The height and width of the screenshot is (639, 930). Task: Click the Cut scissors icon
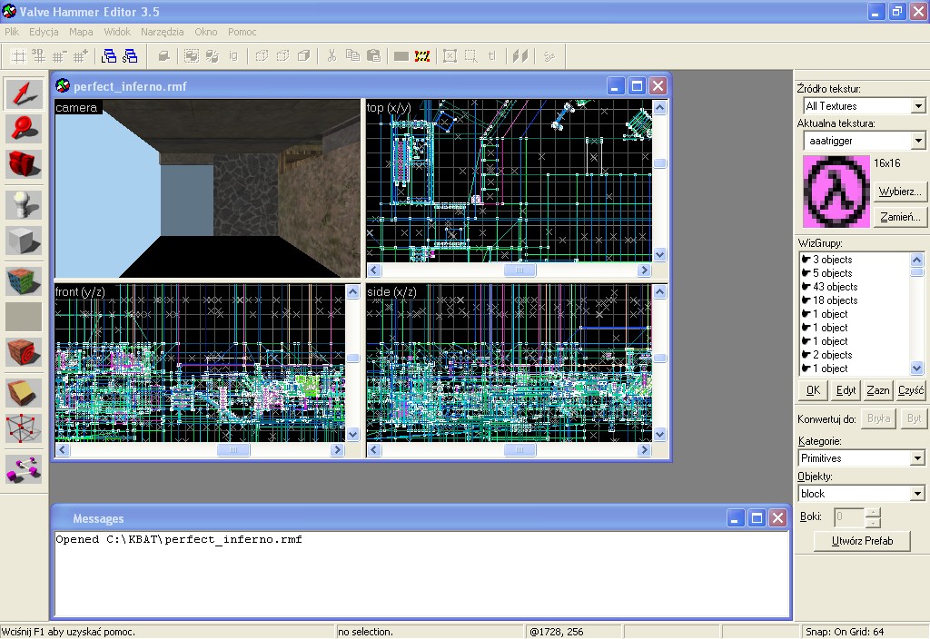point(331,56)
